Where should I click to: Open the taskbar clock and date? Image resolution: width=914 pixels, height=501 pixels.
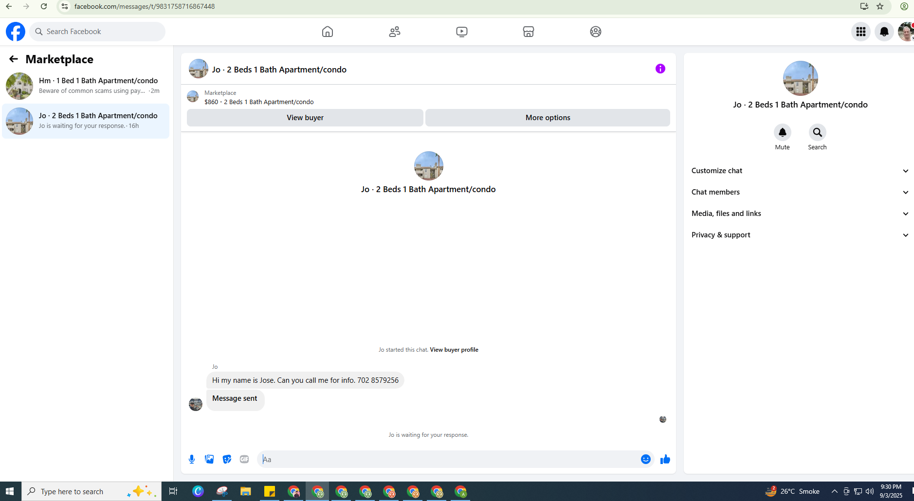click(891, 491)
